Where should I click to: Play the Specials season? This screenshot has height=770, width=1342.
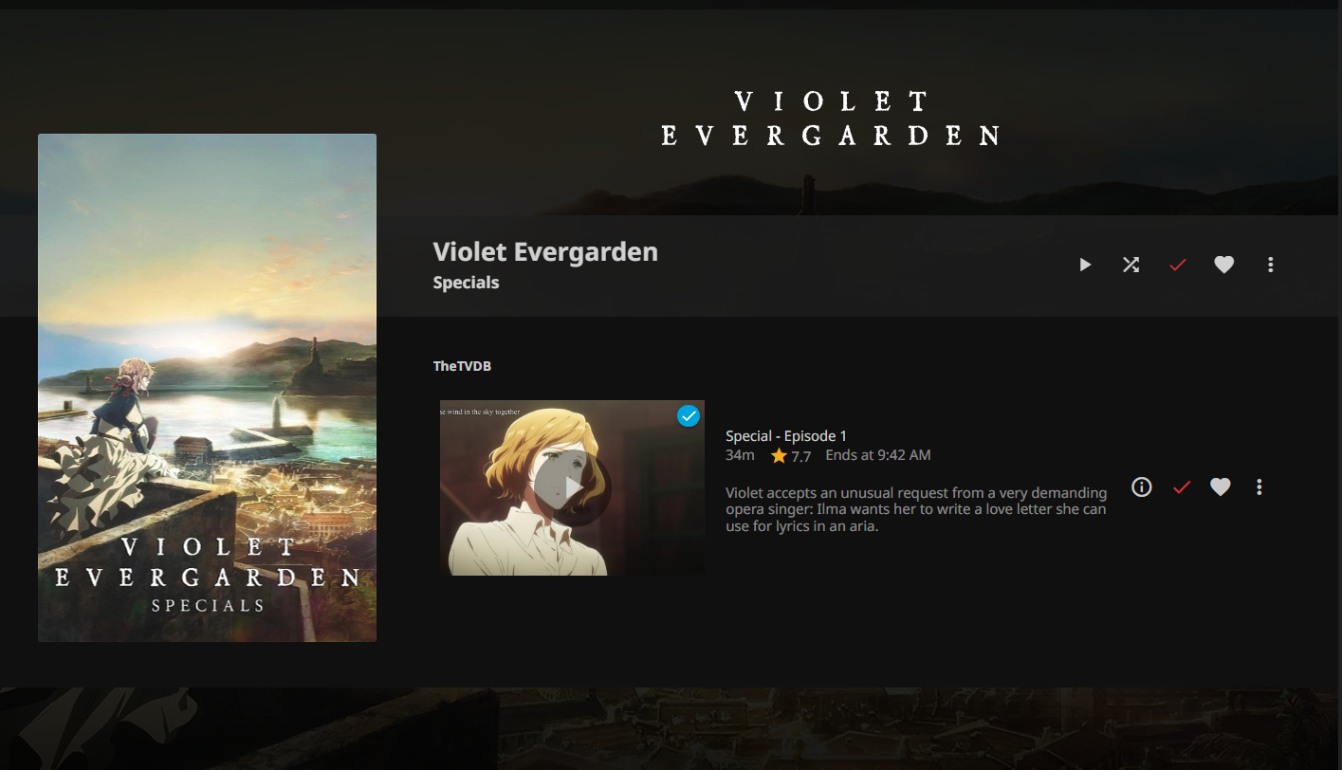(x=1085, y=265)
